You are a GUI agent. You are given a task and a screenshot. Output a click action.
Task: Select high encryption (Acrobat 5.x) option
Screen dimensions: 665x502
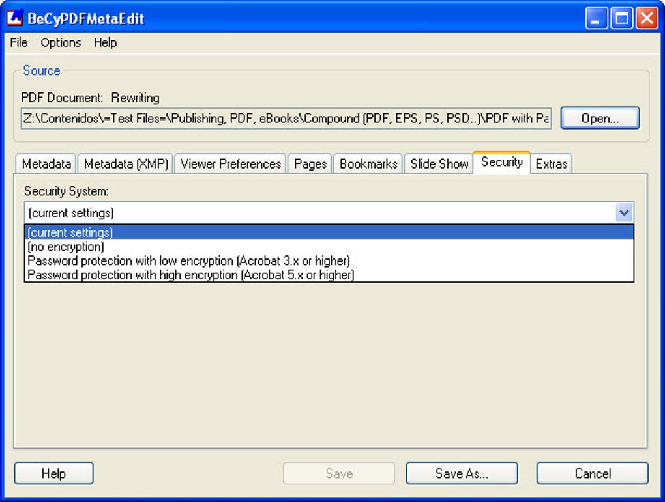pyautogui.click(x=329, y=275)
